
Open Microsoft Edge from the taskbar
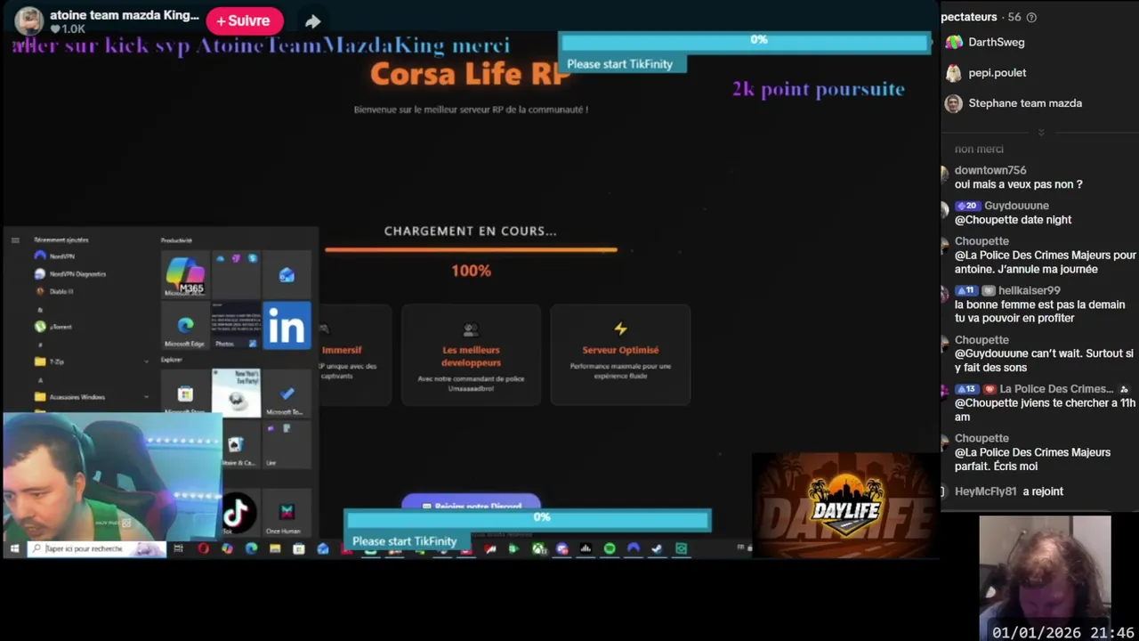point(251,548)
